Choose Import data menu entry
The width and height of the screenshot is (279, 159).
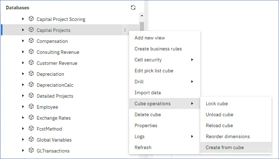point(148,93)
